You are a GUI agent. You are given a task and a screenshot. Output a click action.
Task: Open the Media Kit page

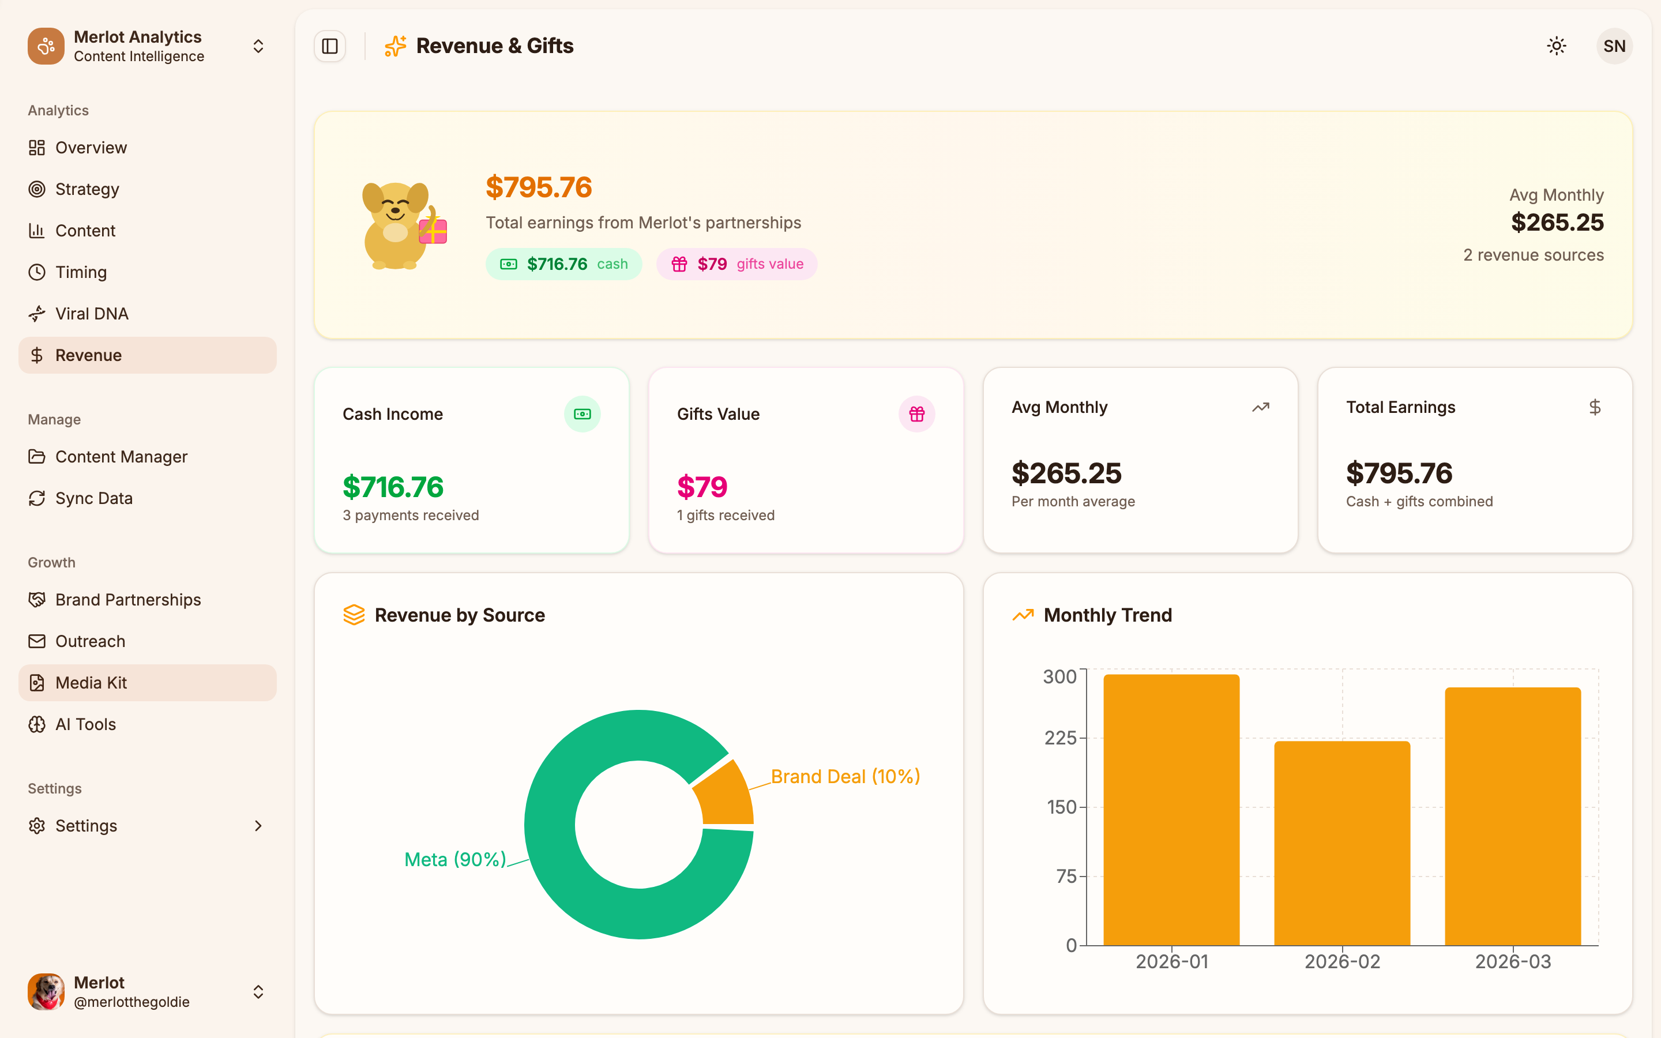(91, 682)
